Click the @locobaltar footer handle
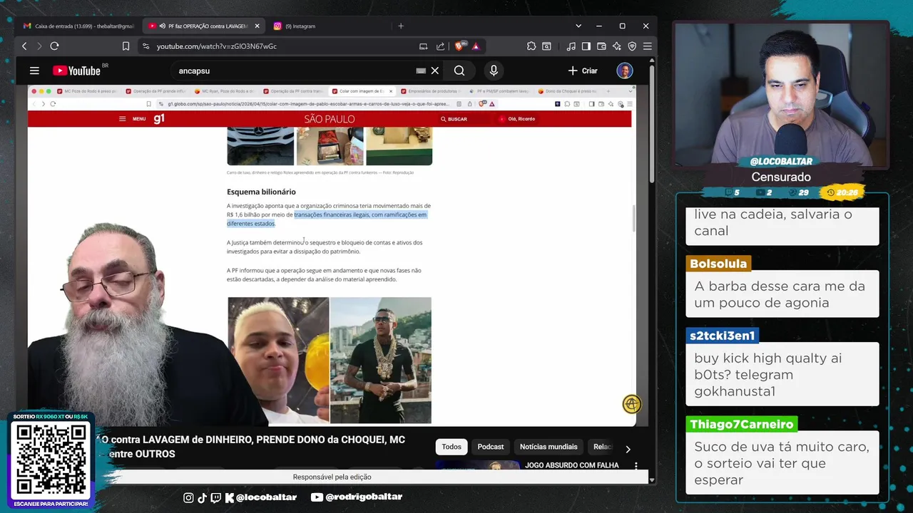Viewport: 913px width, 513px height. click(266, 497)
